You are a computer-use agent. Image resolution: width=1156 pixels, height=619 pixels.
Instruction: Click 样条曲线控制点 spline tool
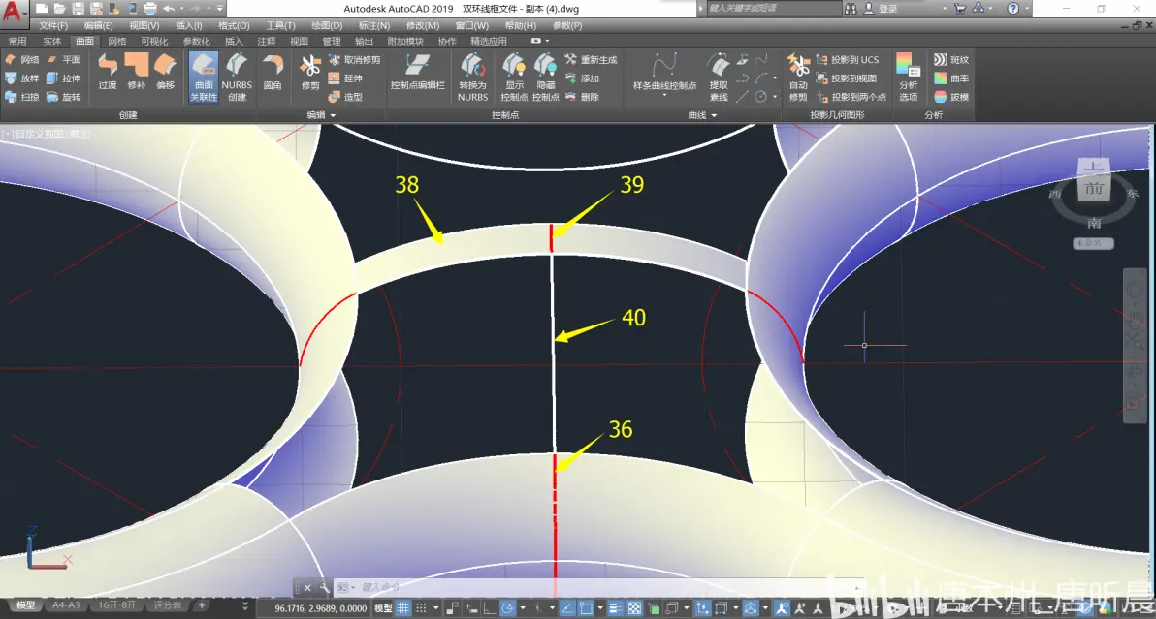click(664, 72)
